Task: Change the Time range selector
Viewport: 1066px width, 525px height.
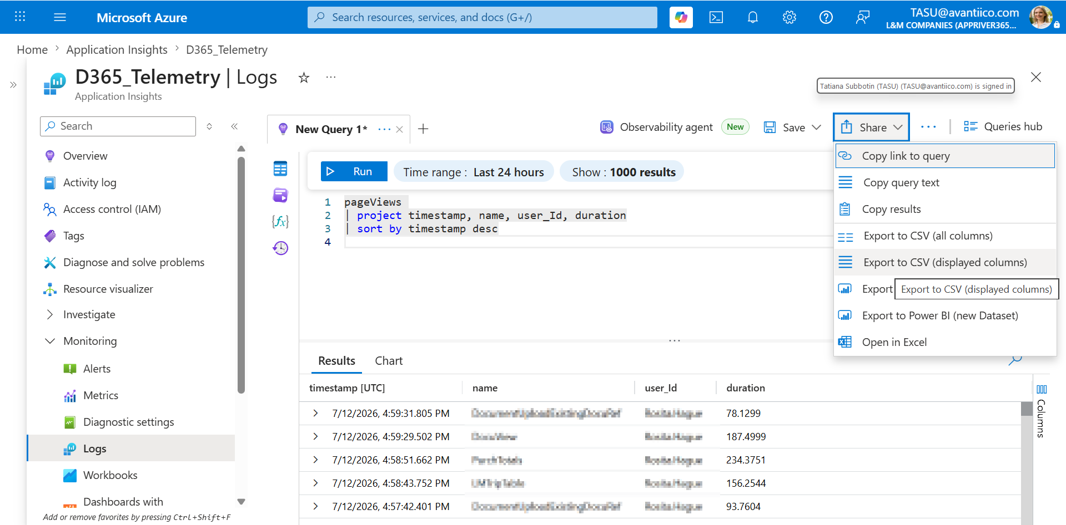Action: click(474, 172)
